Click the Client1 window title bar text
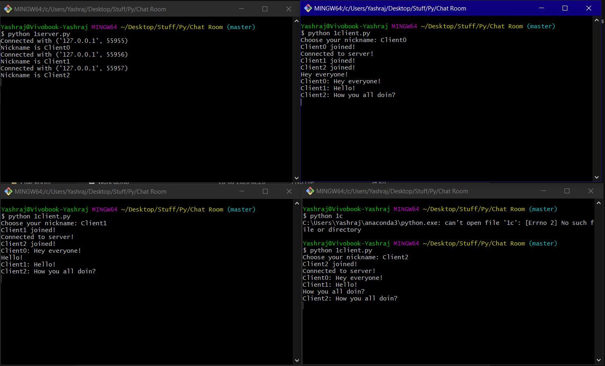This screenshot has height=366, width=605. coord(91,191)
